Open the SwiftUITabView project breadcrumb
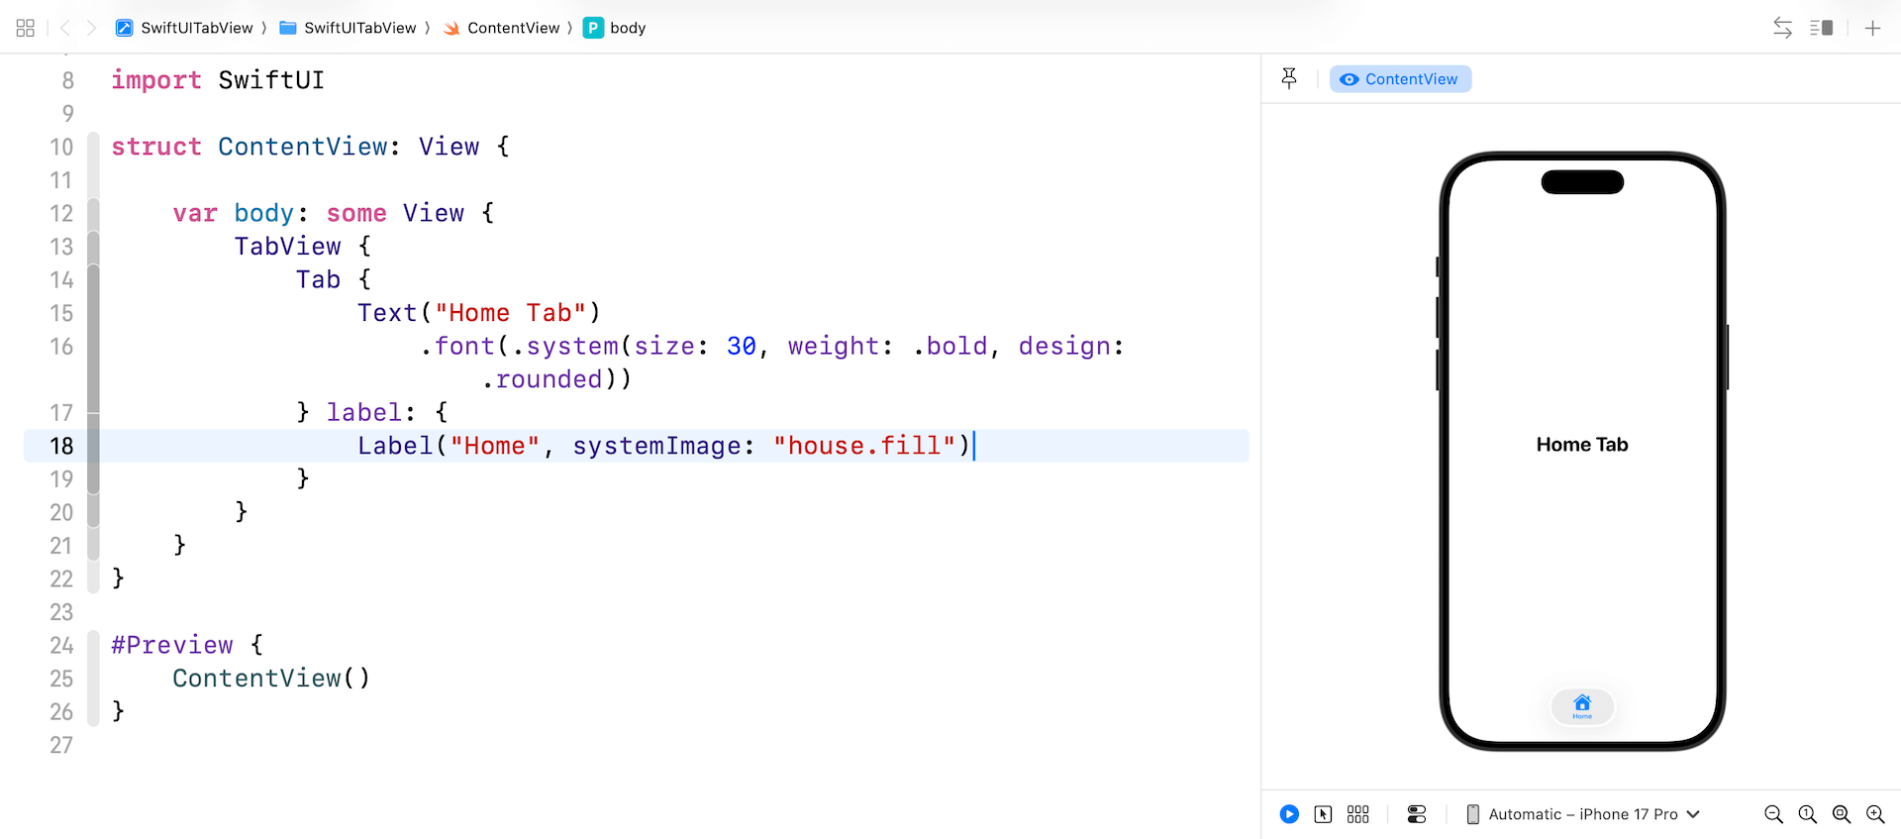 point(185,28)
